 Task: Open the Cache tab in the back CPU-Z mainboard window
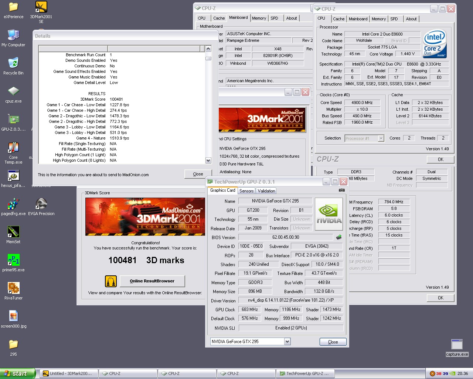pos(219,18)
